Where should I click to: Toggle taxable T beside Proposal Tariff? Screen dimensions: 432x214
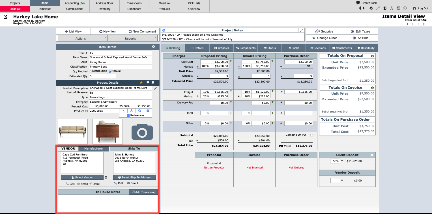[x=231, y=113]
